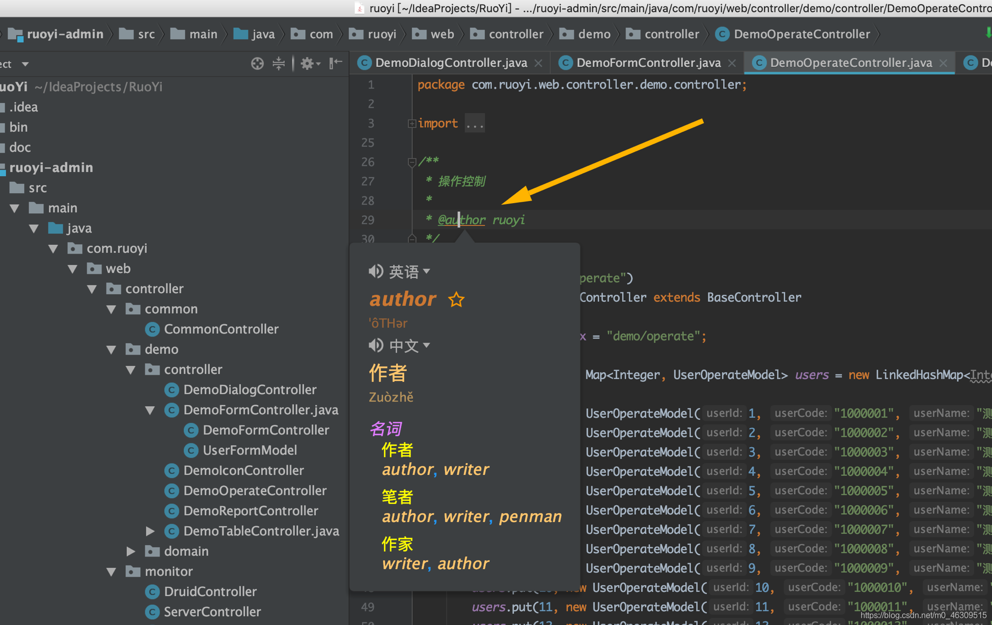Collapse the Javadoc comment fold marker on line 26
The height and width of the screenshot is (625, 992).
(412, 162)
